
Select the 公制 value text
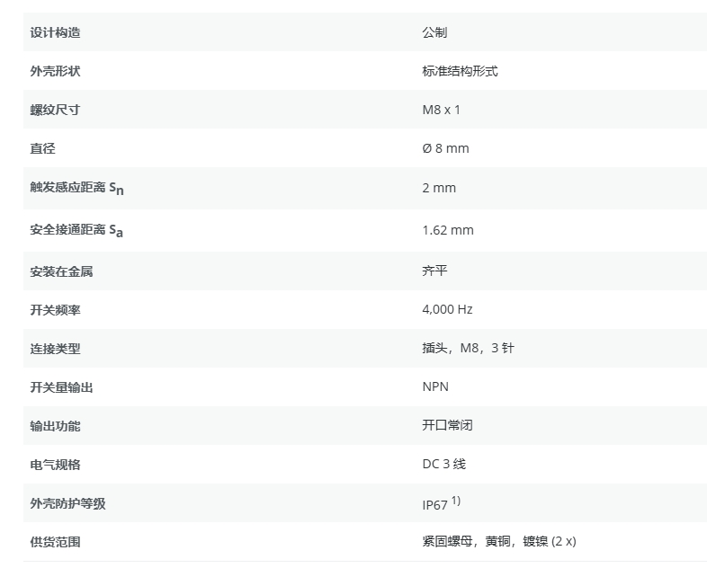(x=434, y=32)
